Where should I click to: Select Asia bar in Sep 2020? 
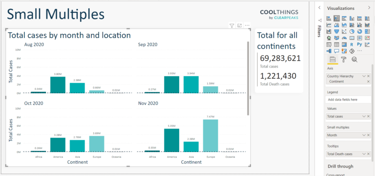[x=191, y=85]
